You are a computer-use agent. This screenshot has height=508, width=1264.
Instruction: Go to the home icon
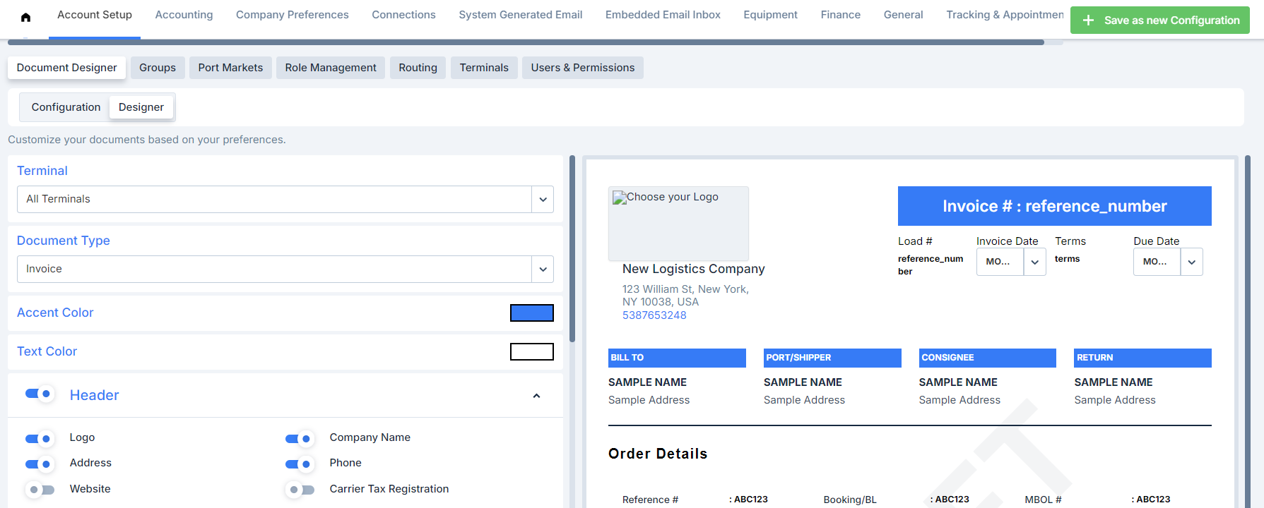pyautogui.click(x=25, y=18)
